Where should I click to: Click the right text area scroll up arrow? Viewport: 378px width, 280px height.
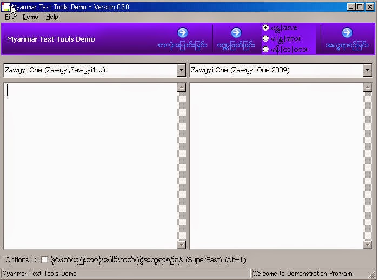[367, 87]
